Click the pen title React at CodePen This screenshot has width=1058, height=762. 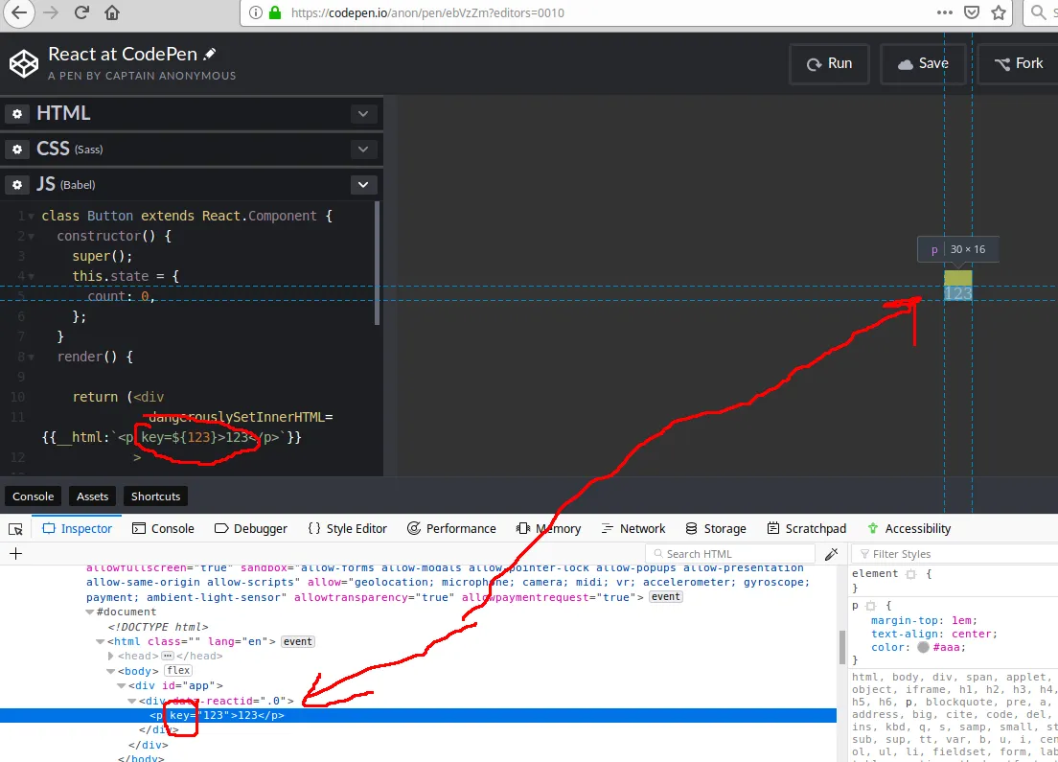tap(123, 54)
